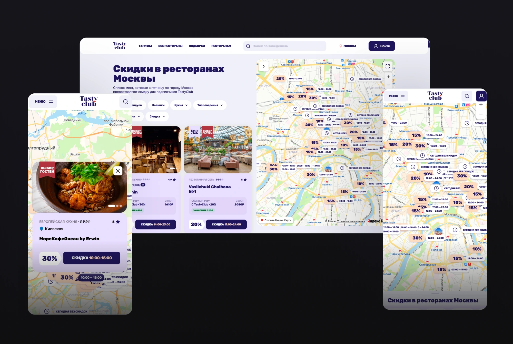The height and width of the screenshot is (344, 513).
Task: Click the Войти login button
Action: (x=382, y=46)
